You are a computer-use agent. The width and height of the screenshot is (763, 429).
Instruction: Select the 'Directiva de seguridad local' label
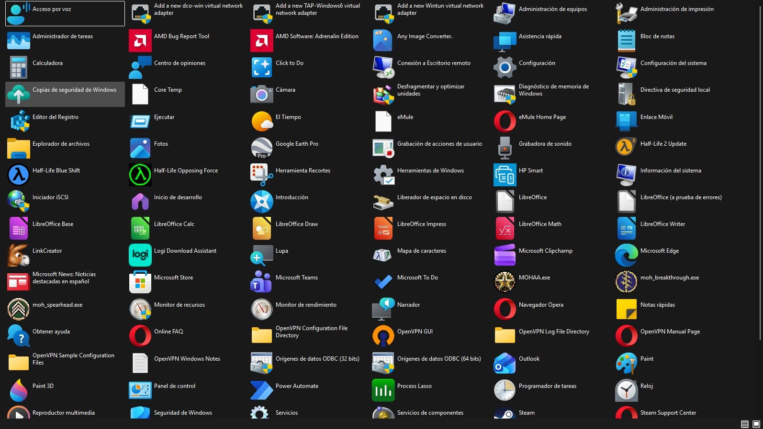(x=675, y=90)
